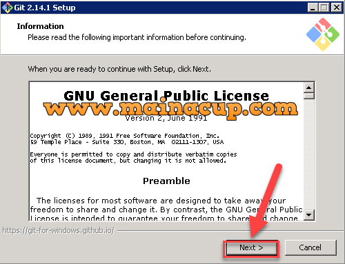Click 'When you are ready to continue' text
The height and width of the screenshot is (264, 345).
point(119,69)
